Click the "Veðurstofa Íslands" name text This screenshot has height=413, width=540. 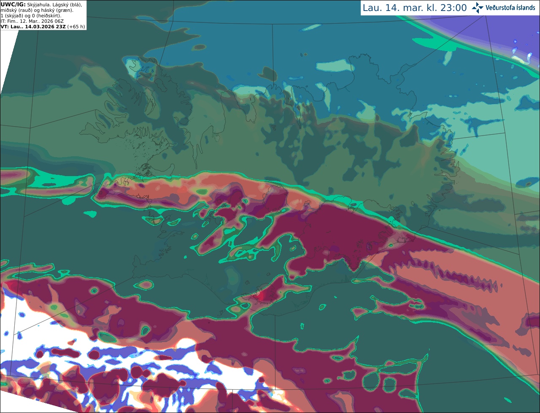point(510,8)
